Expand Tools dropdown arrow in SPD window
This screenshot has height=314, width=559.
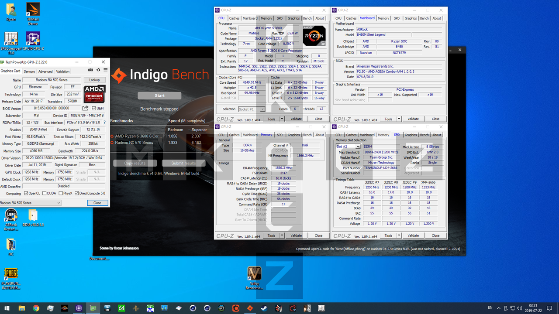coord(399,235)
